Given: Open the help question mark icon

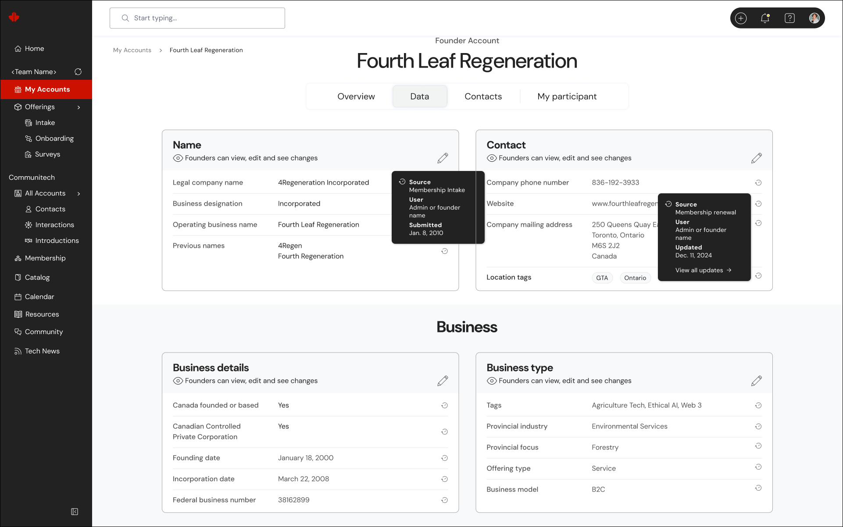Looking at the screenshot, I should 789,18.
